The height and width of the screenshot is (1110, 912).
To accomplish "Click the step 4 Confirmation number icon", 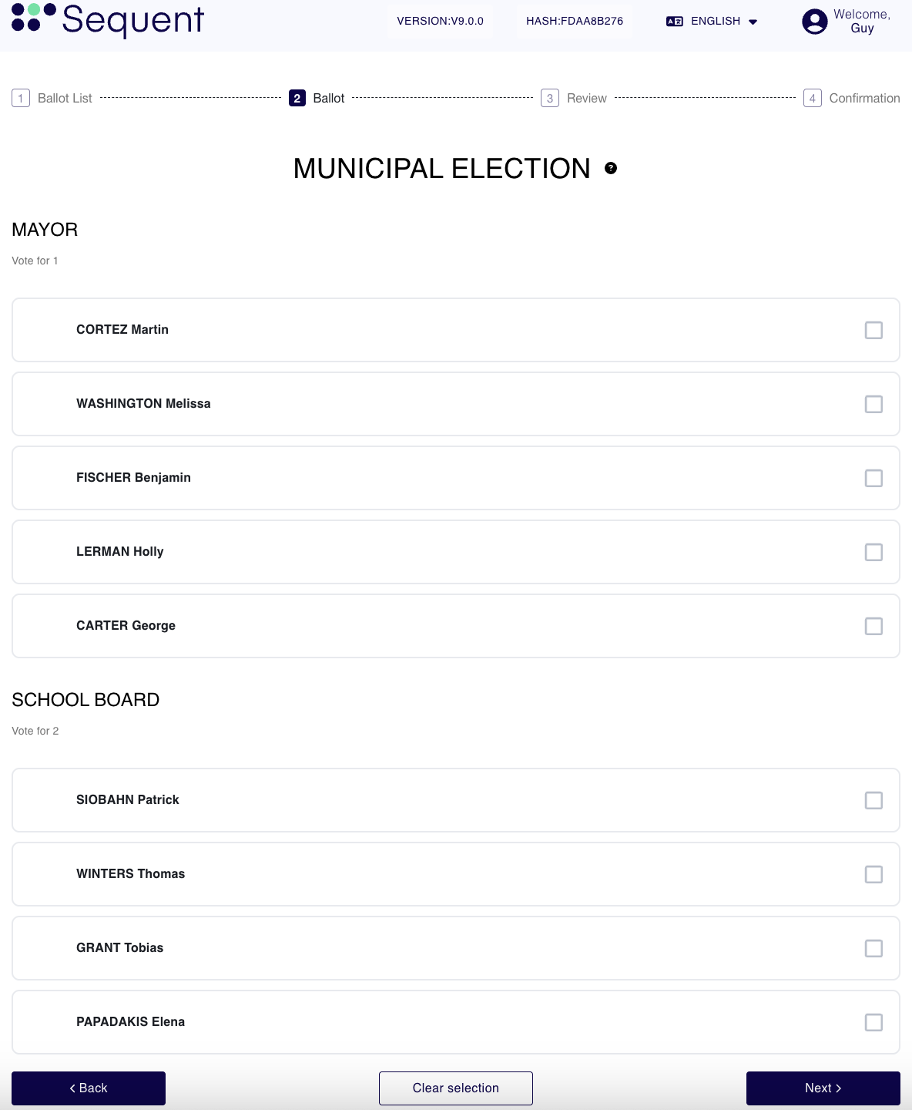I will tap(813, 98).
